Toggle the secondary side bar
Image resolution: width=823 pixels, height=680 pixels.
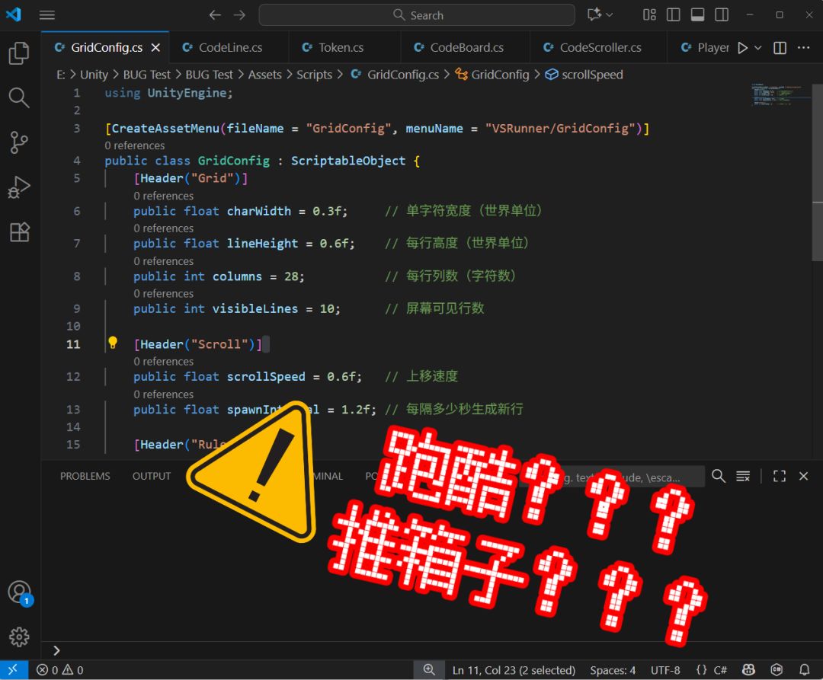pyautogui.click(x=722, y=15)
